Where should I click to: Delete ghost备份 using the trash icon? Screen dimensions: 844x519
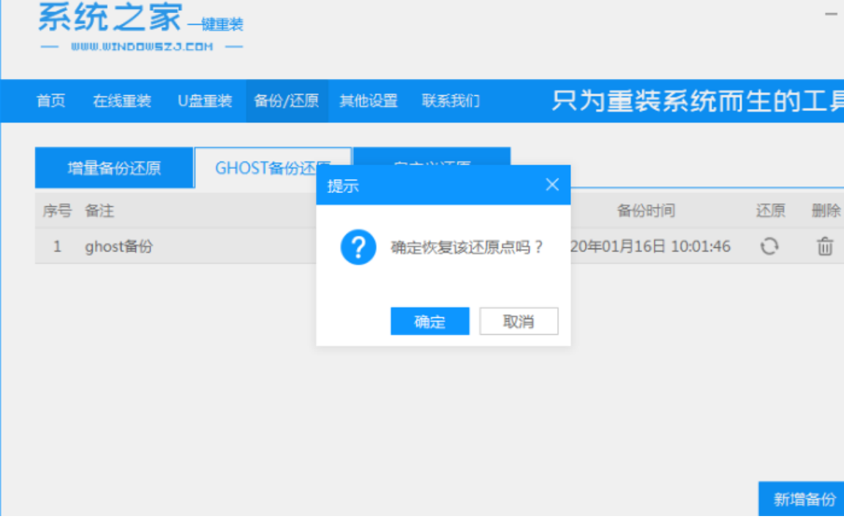825,246
